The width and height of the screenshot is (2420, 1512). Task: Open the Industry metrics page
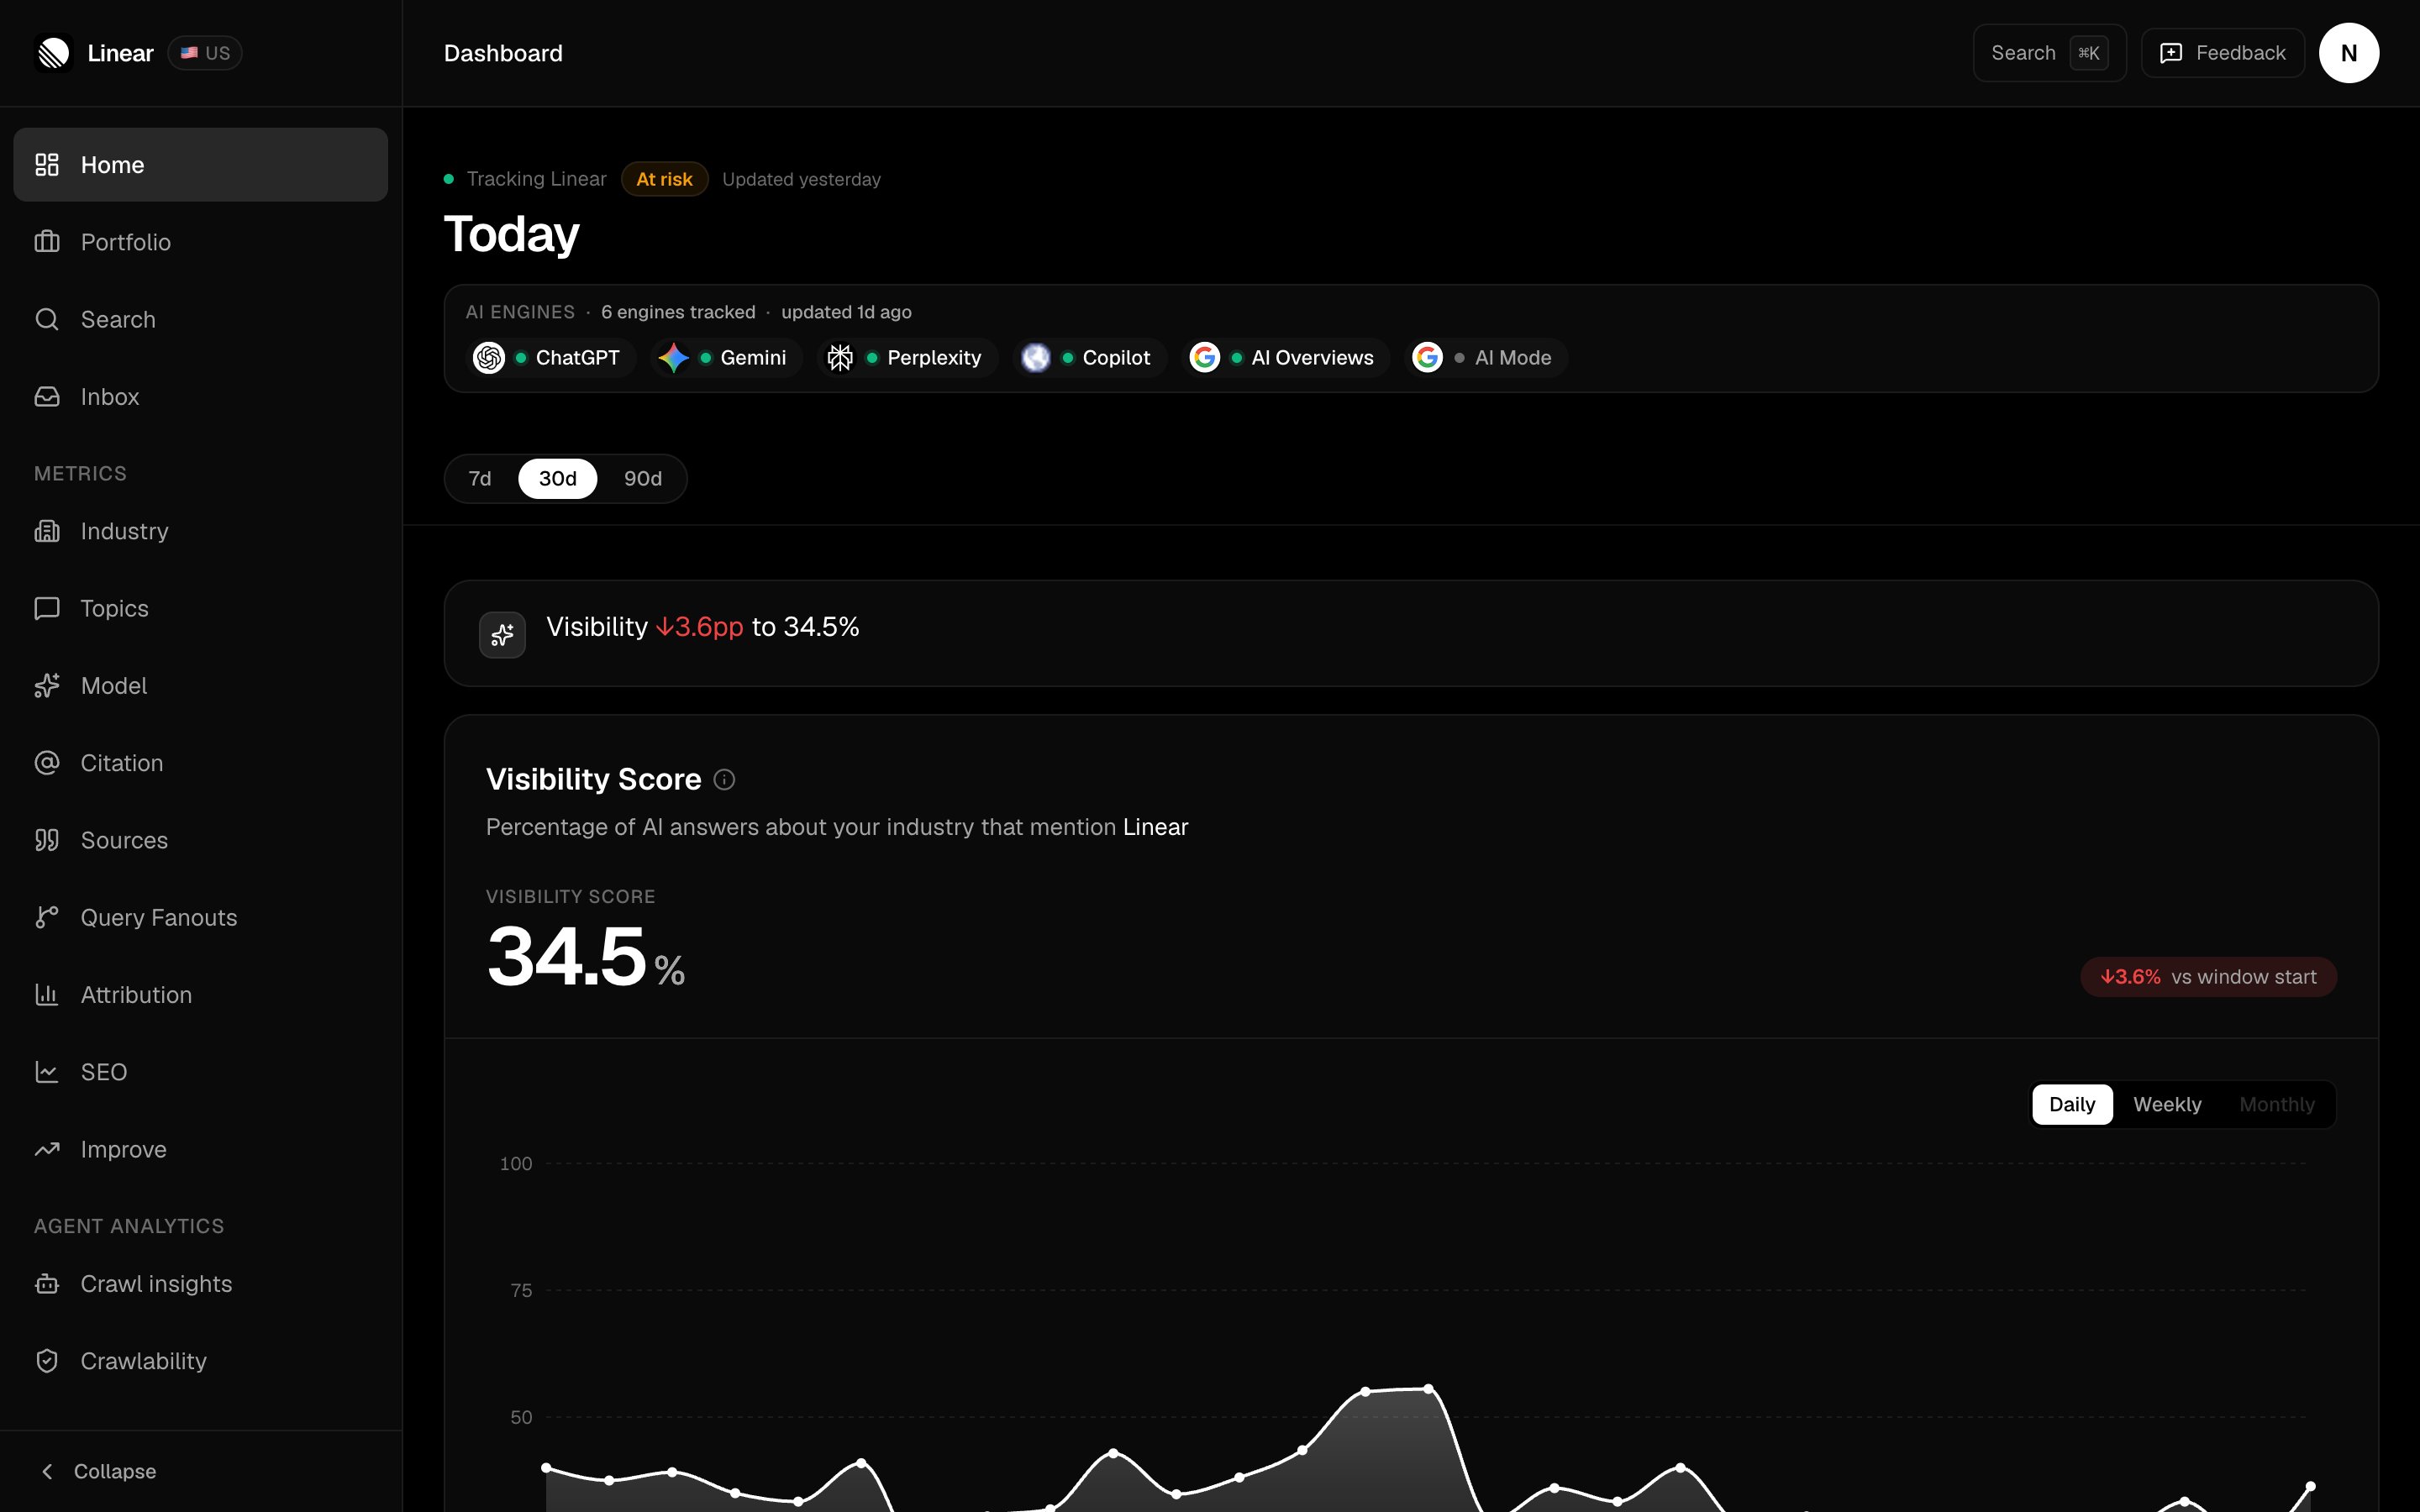[201, 531]
